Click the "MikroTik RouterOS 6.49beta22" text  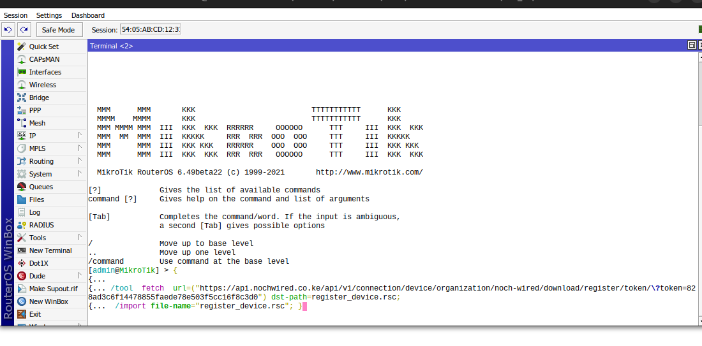160,172
